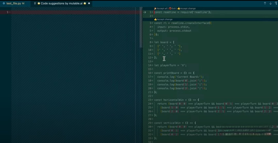
Task: Click the diff icon on the Code suggestions tab
Action: 35,4
